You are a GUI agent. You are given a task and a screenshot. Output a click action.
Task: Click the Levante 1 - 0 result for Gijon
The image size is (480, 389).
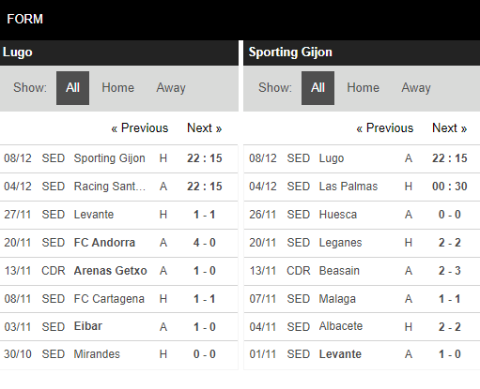[x=362, y=355]
